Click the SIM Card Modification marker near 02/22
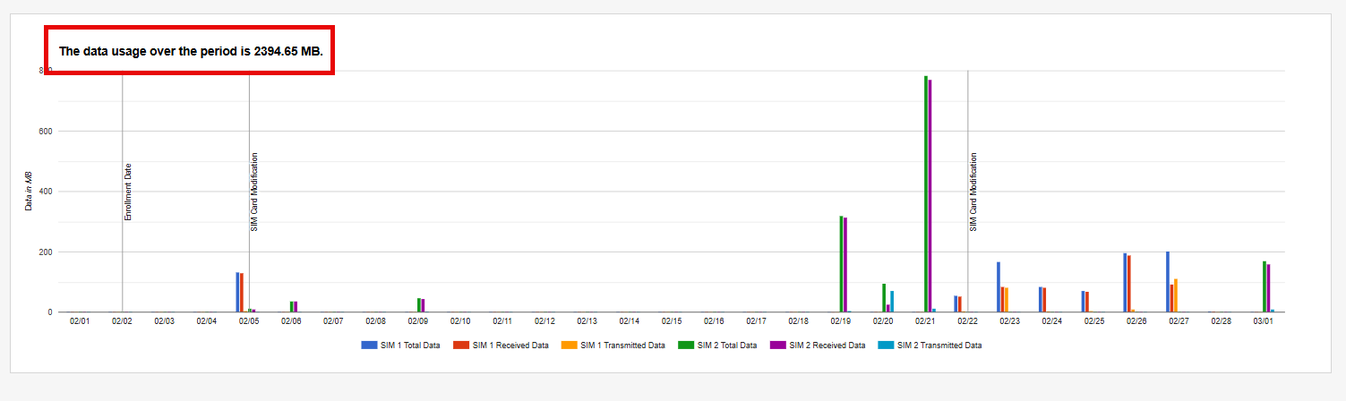The image size is (1346, 401). 973,192
